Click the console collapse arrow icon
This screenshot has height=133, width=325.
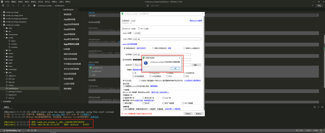[319, 107]
